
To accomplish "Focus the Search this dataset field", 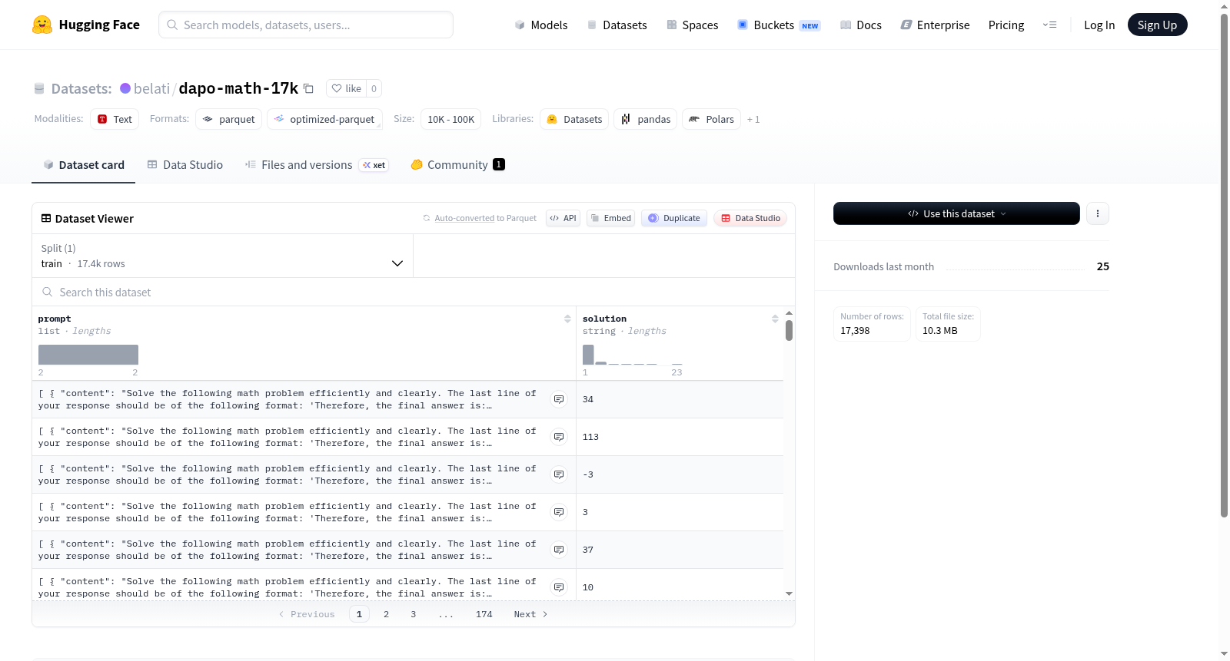I will (x=414, y=292).
